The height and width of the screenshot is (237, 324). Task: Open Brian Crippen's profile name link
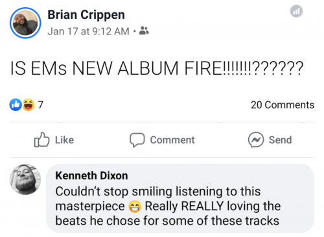86,15
